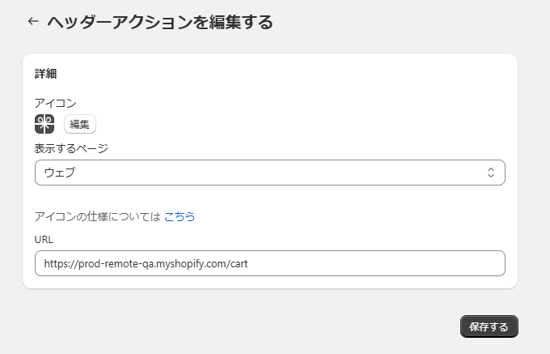Place cursor at end of cart URL text
The width and height of the screenshot is (550, 354).
[x=248, y=263]
